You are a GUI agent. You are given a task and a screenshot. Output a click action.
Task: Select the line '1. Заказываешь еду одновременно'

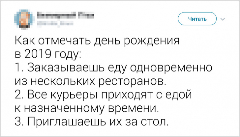coord(114,68)
